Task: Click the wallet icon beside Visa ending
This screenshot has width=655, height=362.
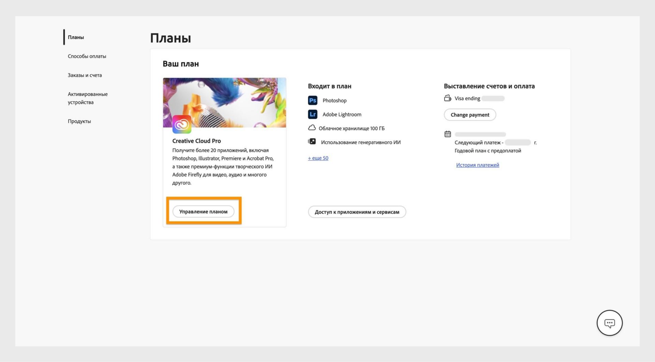Action: 448,98
